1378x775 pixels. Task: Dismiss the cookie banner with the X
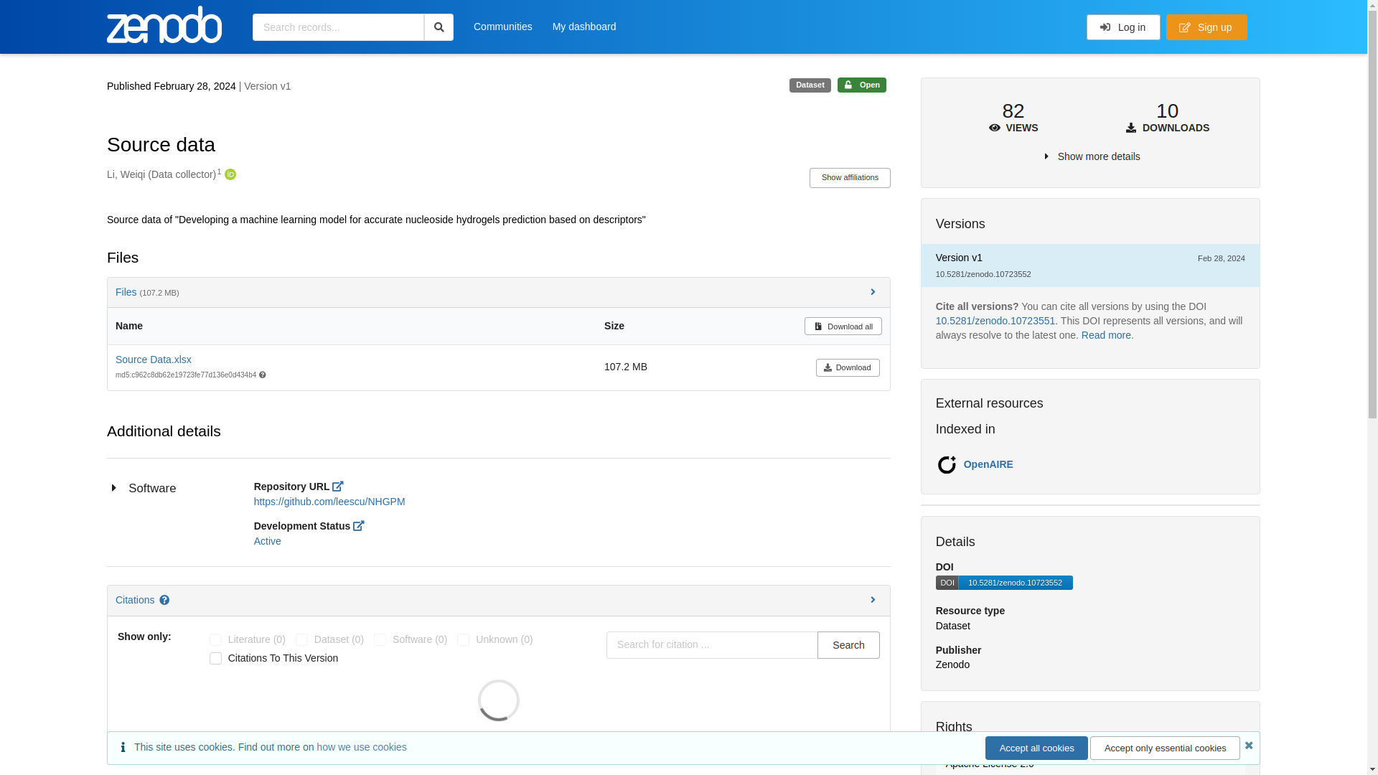1249,746
